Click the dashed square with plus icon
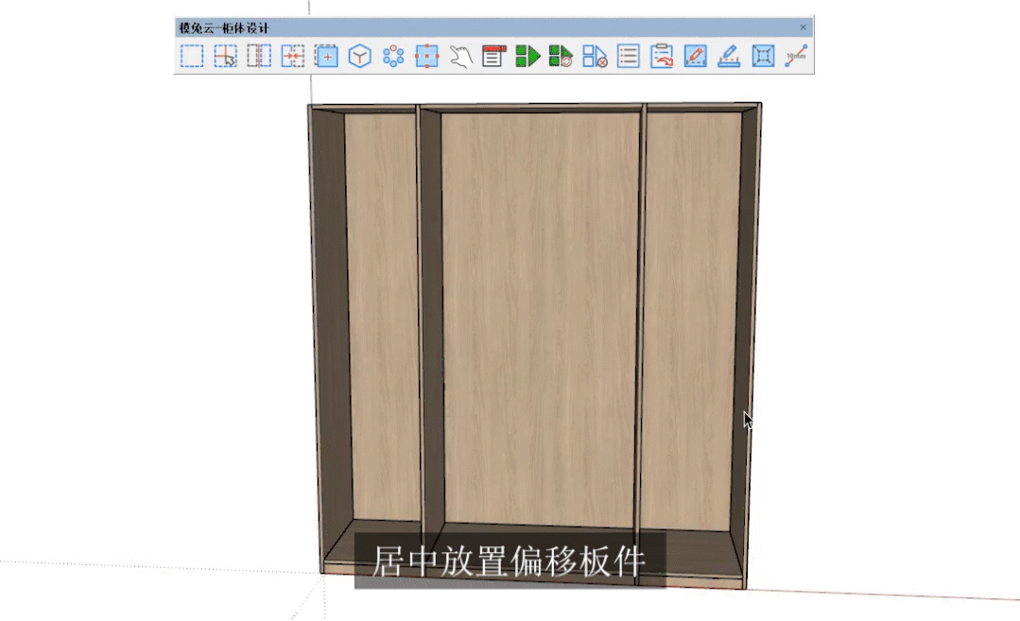The width and height of the screenshot is (1020, 621). point(326,57)
